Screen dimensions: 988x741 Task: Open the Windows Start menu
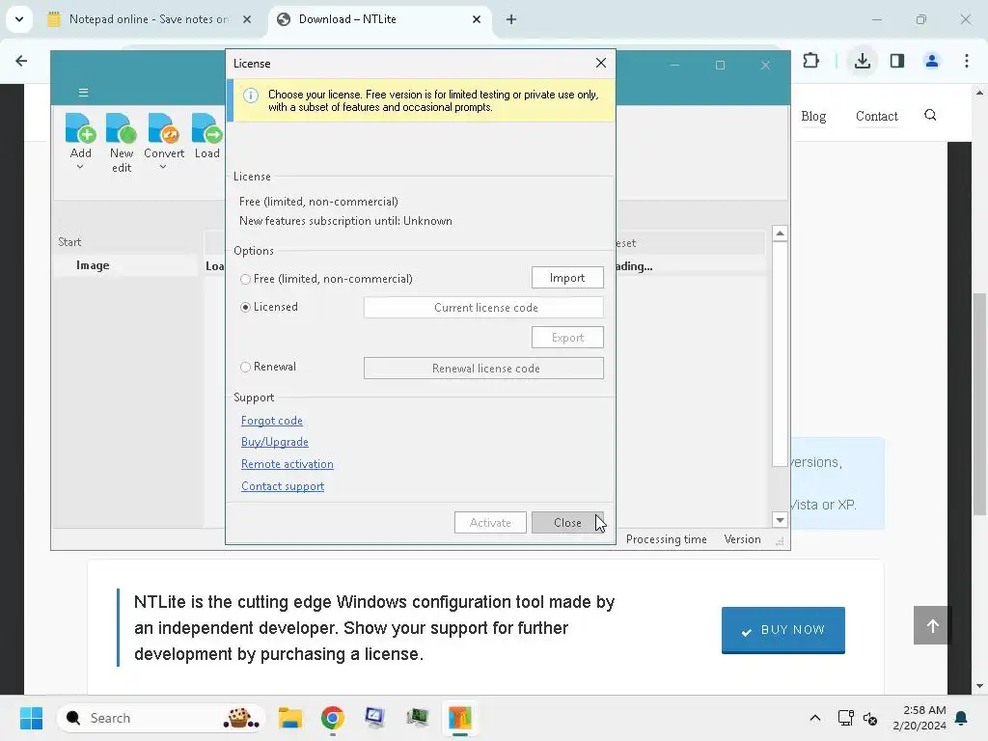click(x=31, y=718)
